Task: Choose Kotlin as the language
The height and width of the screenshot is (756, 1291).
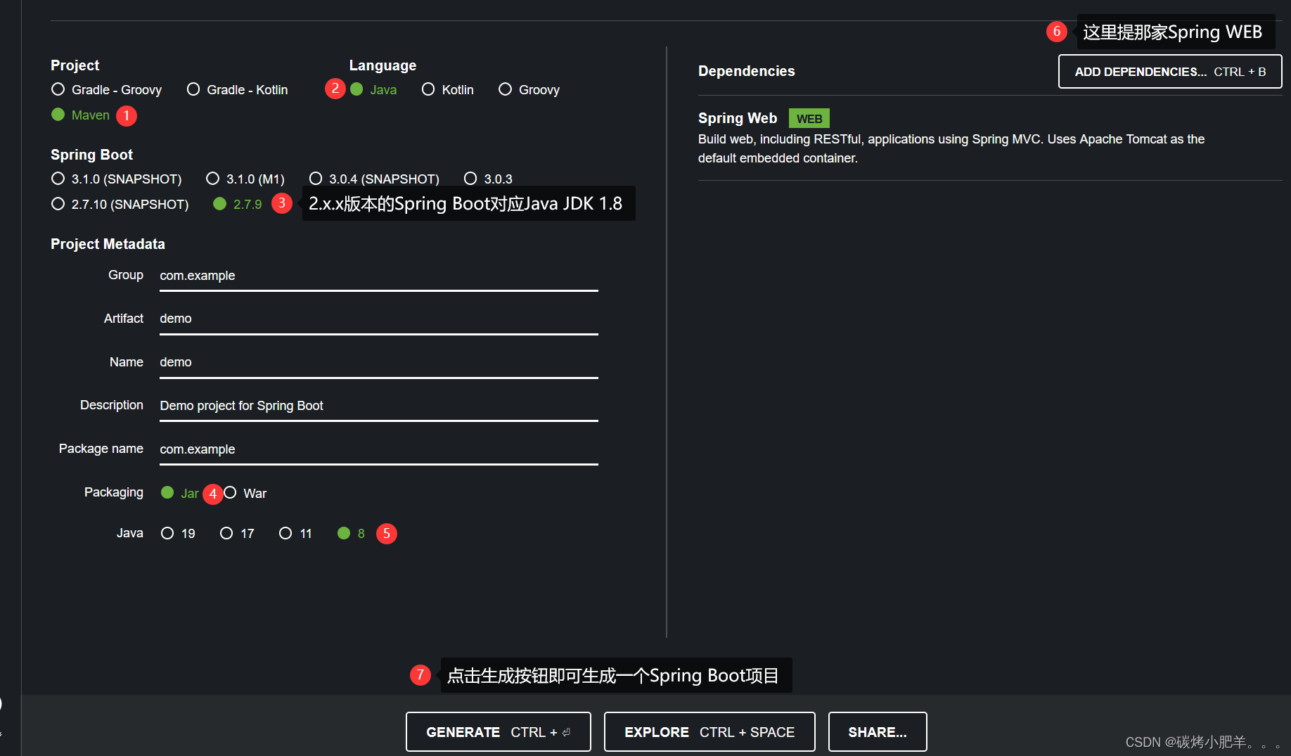Action: (448, 90)
